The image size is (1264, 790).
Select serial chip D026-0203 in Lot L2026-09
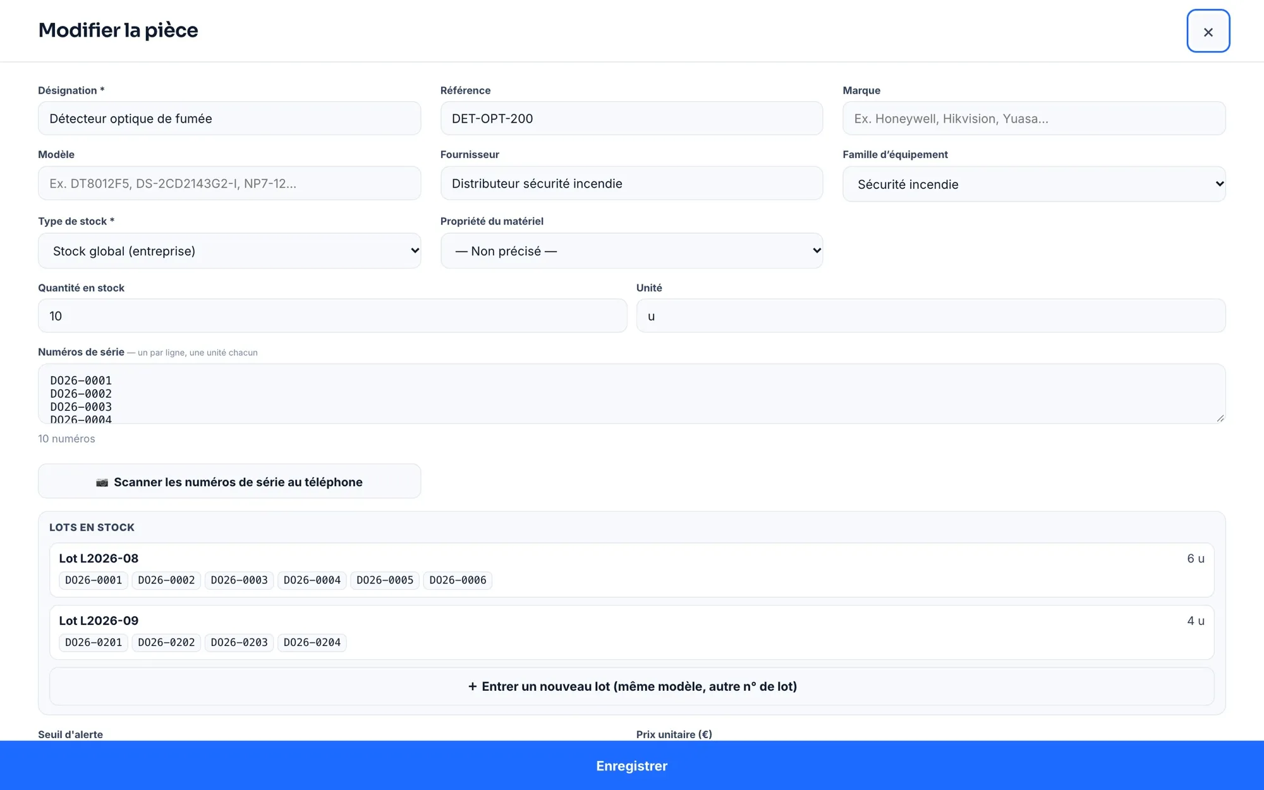tap(239, 643)
